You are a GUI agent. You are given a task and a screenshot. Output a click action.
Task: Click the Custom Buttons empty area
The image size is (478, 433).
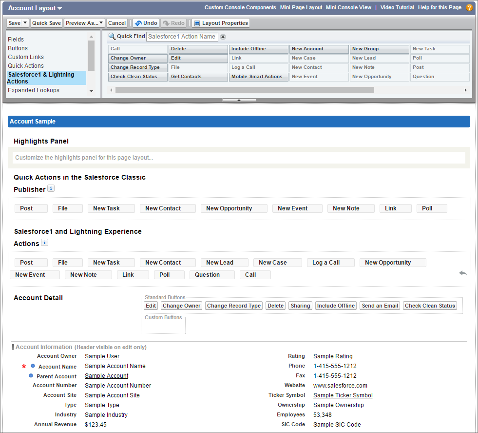coord(163,327)
